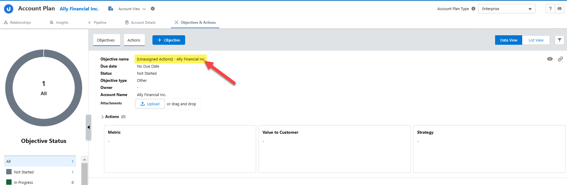
Task: Click the status list scroll up arrow
Action: click(x=84, y=160)
